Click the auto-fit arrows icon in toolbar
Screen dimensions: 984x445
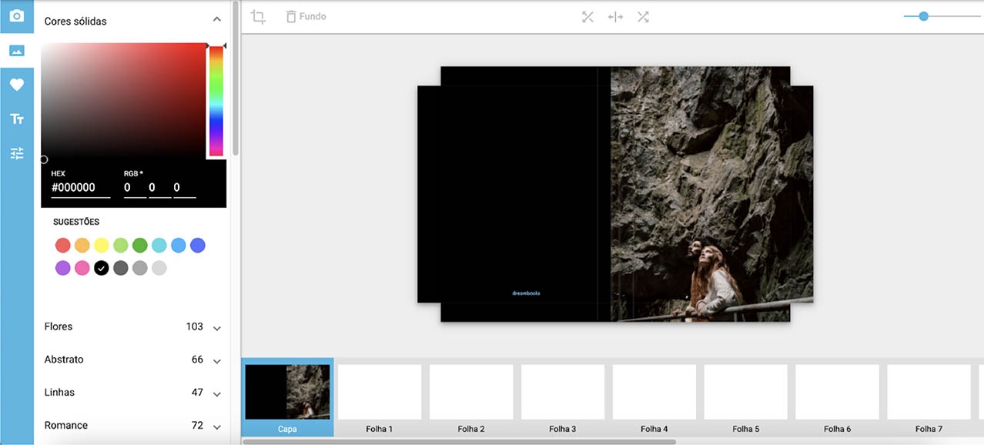(587, 17)
